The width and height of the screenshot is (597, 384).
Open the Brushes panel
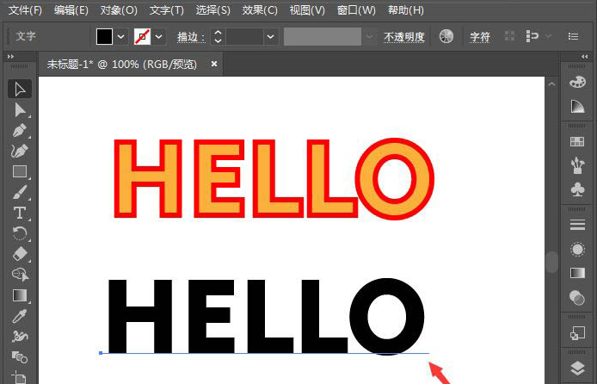pos(577,165)
